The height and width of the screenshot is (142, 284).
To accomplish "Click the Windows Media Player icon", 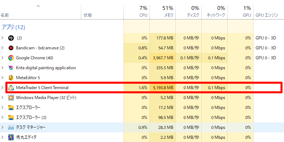I will (x=11, y=98).
